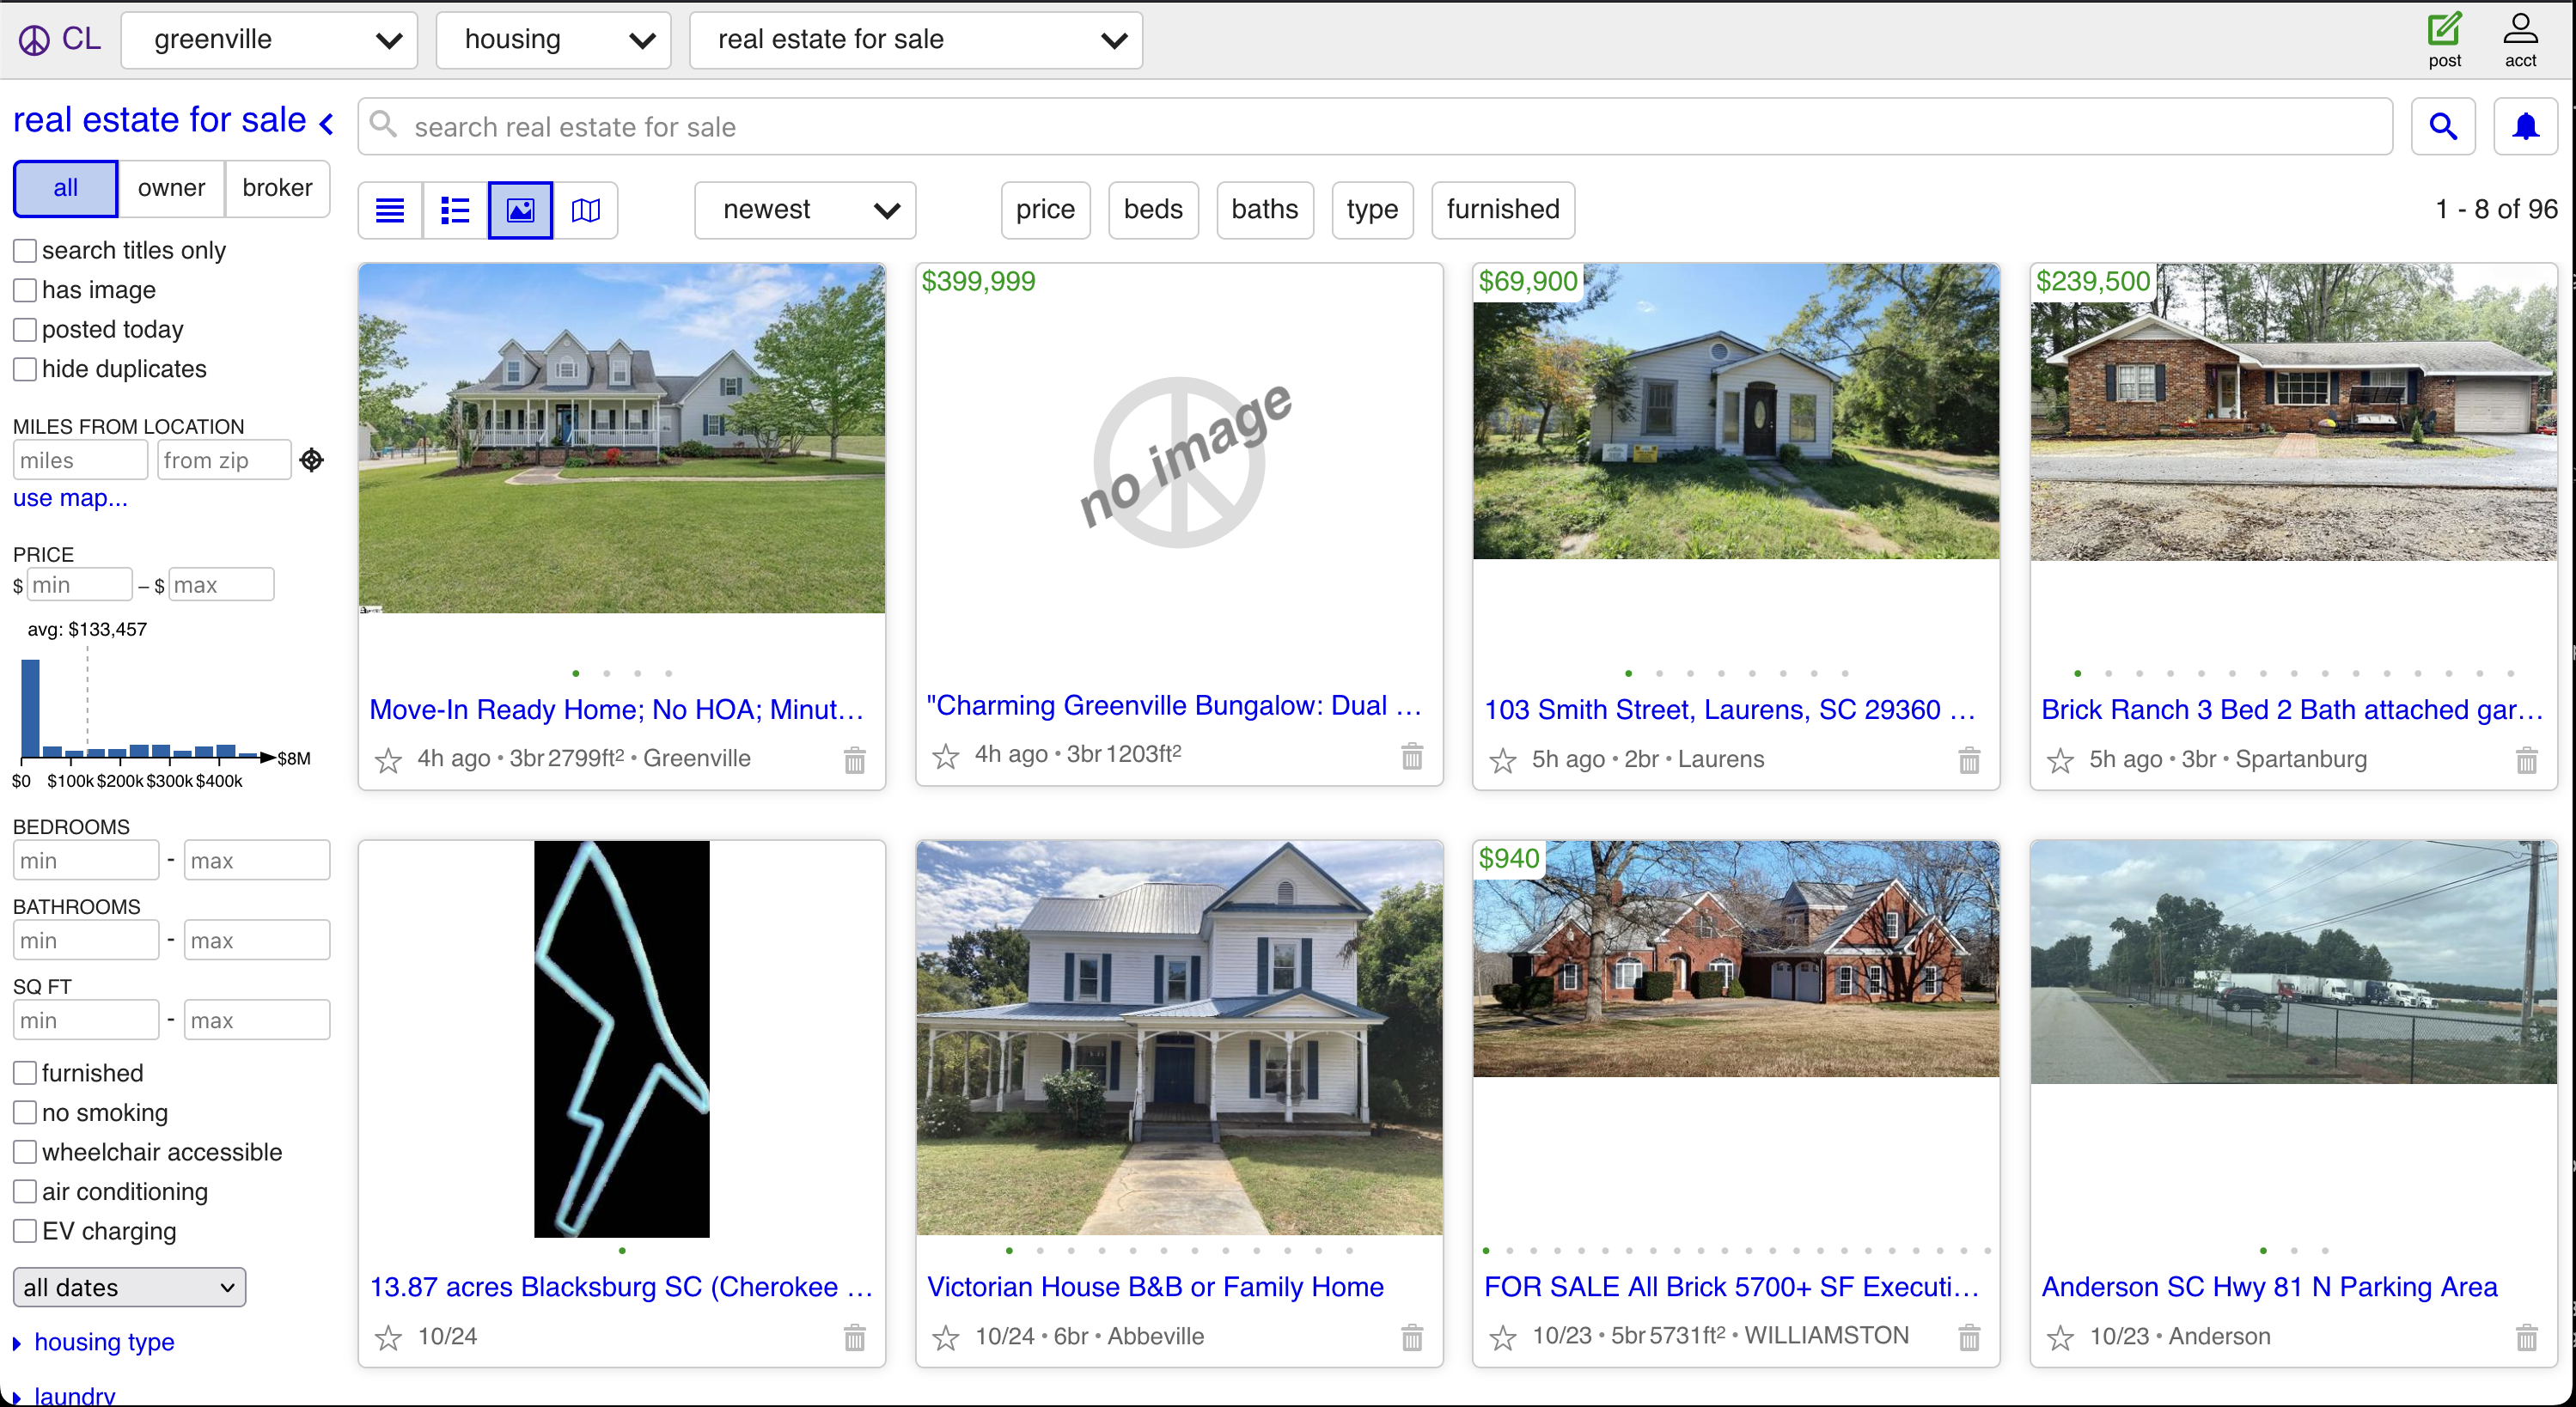Open the baths filter button
Viewport: 2576px width, 1407px height.
click(x=1264, y=210)
